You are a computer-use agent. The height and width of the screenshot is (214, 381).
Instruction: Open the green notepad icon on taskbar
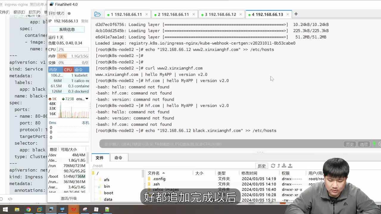[107, 210]
